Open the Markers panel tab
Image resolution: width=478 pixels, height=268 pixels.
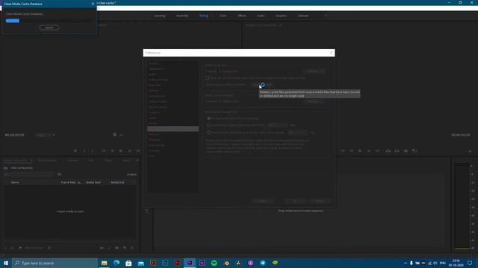(126, 160)
